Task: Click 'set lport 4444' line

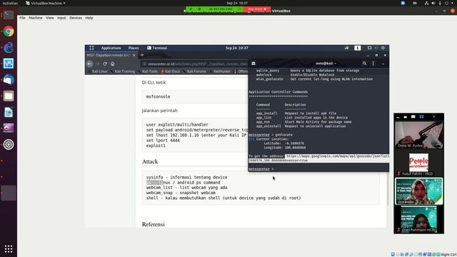Action: click(163, 141)
